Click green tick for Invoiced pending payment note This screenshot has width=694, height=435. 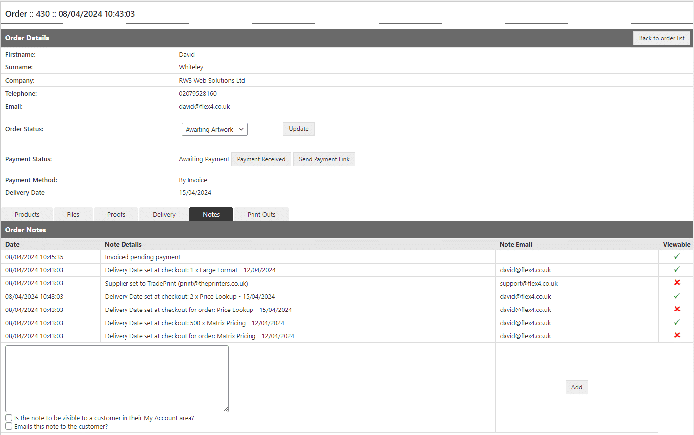point(676,256)
